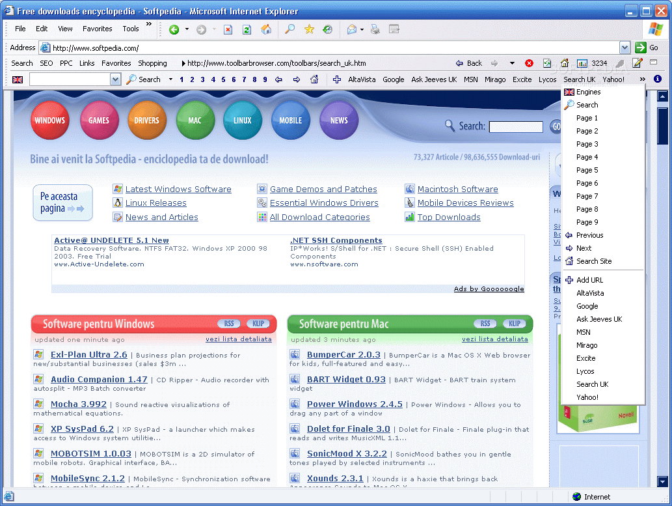This screenshot has width=672, height=506.
Task: Click the Add URL plus icon
Action: coord(337,79)
